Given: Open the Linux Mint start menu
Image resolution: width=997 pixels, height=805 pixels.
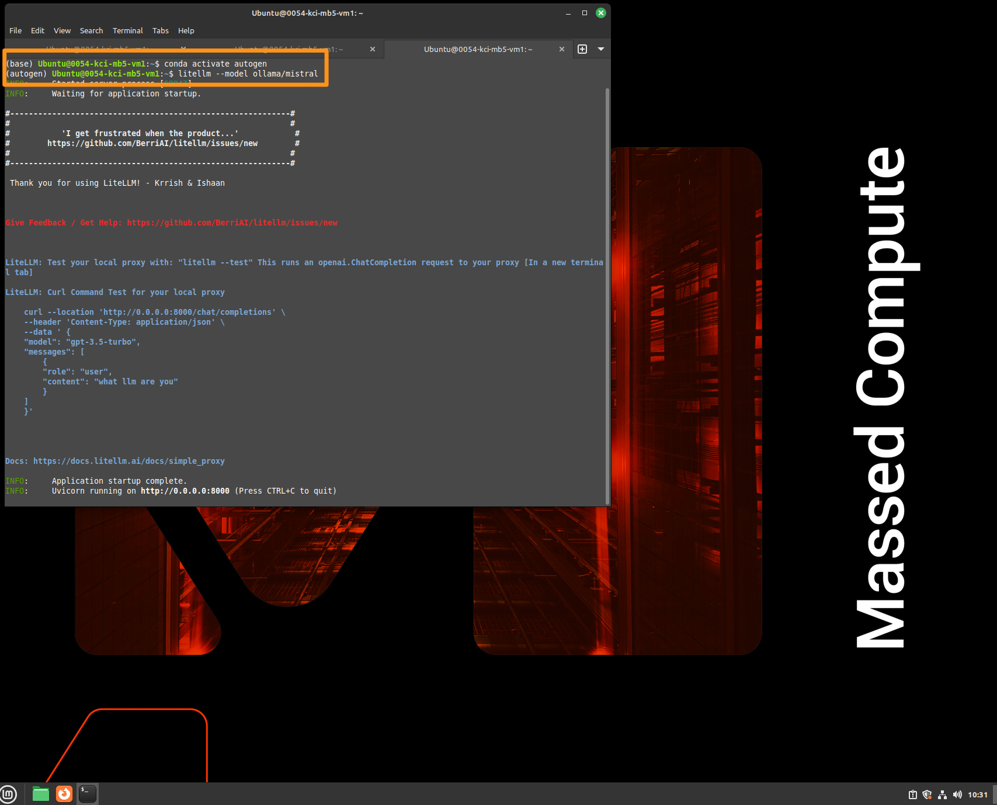Looking at the screenshot, I should tap(9, 794).
